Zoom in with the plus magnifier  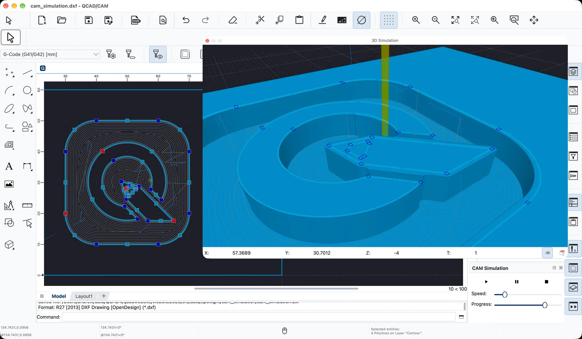click(x=416, y=20)
